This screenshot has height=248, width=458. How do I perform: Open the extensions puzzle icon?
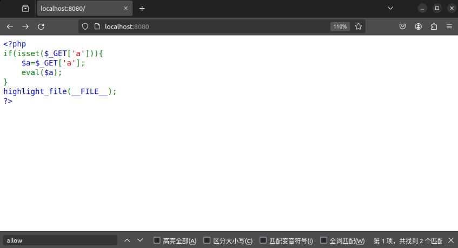click(x=434, y=26)
